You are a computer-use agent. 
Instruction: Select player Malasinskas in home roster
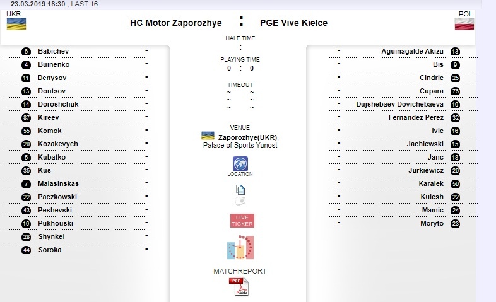tap(58, 183)
